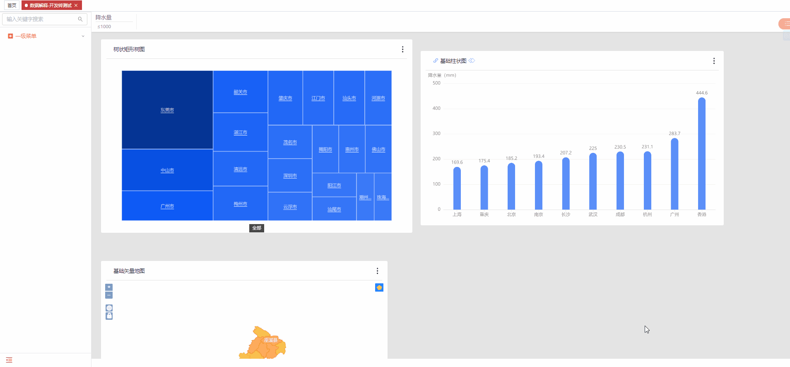This screenshot has height=367, width=790.
Task: Open the 树状矩形树图 more options menu
Action: pyautogui.click(x=402, y=49)
